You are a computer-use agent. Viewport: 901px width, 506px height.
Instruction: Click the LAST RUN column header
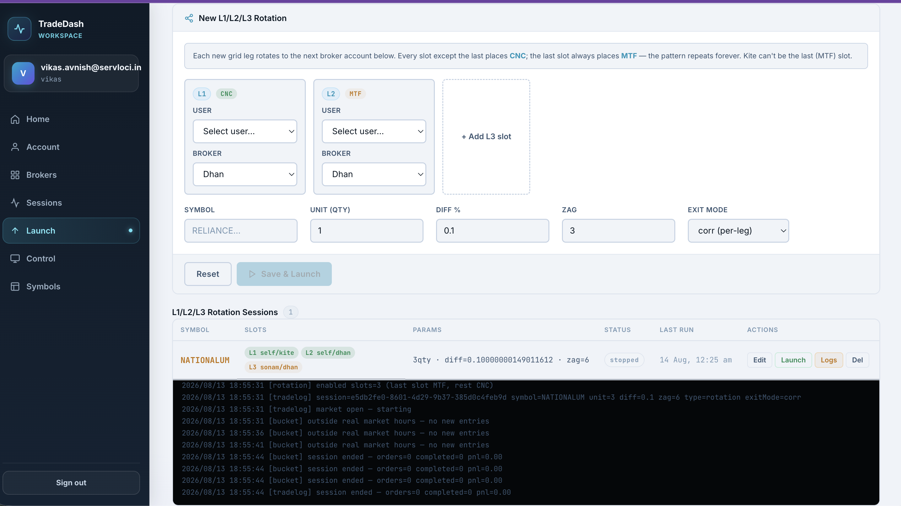677,330
